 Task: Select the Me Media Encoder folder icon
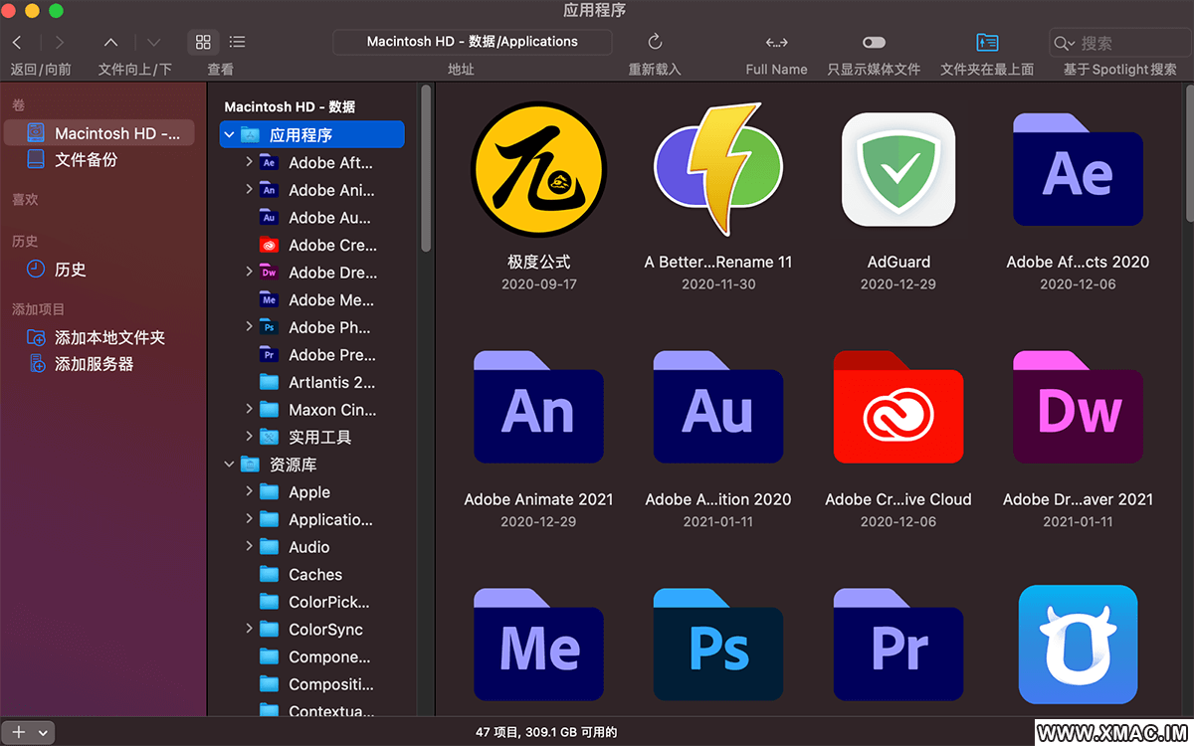[x=538, y=645]
